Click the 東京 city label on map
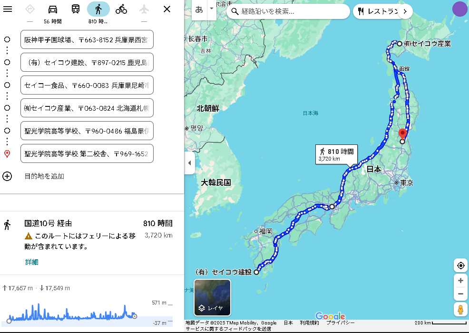Image resolution: width=469 pixels, height=333 pixels. coord(406,183)
